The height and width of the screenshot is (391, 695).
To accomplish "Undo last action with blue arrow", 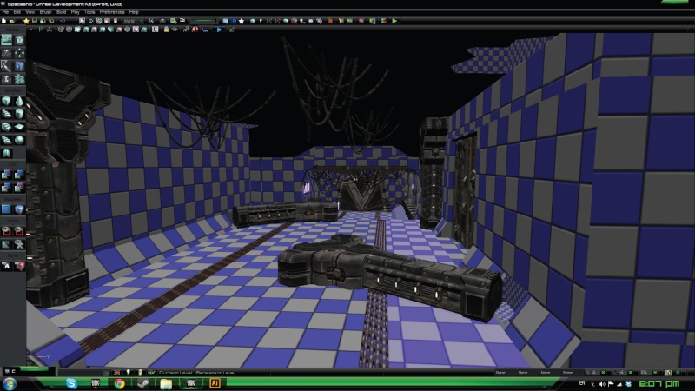I will 62,21.
